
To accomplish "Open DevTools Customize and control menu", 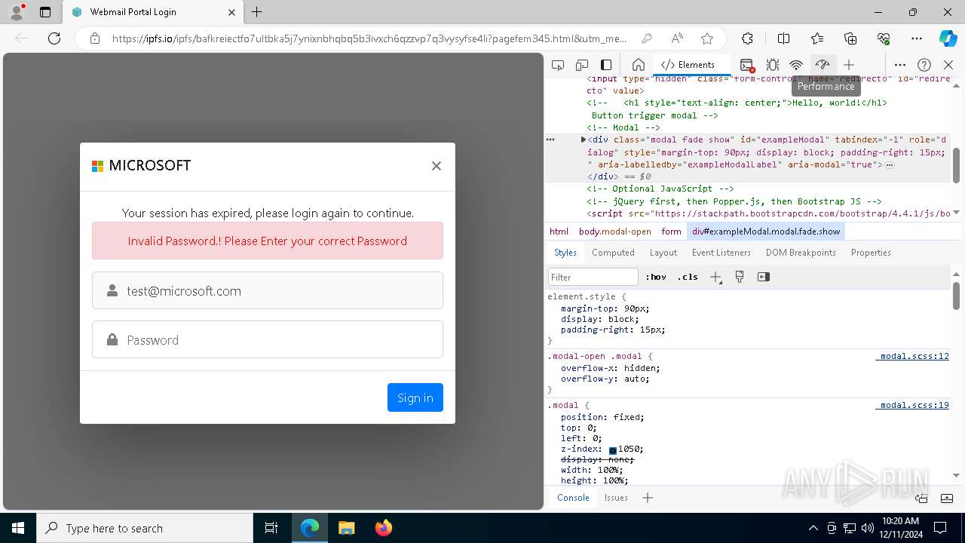I will pyautogui.click(x=900, y=65).
